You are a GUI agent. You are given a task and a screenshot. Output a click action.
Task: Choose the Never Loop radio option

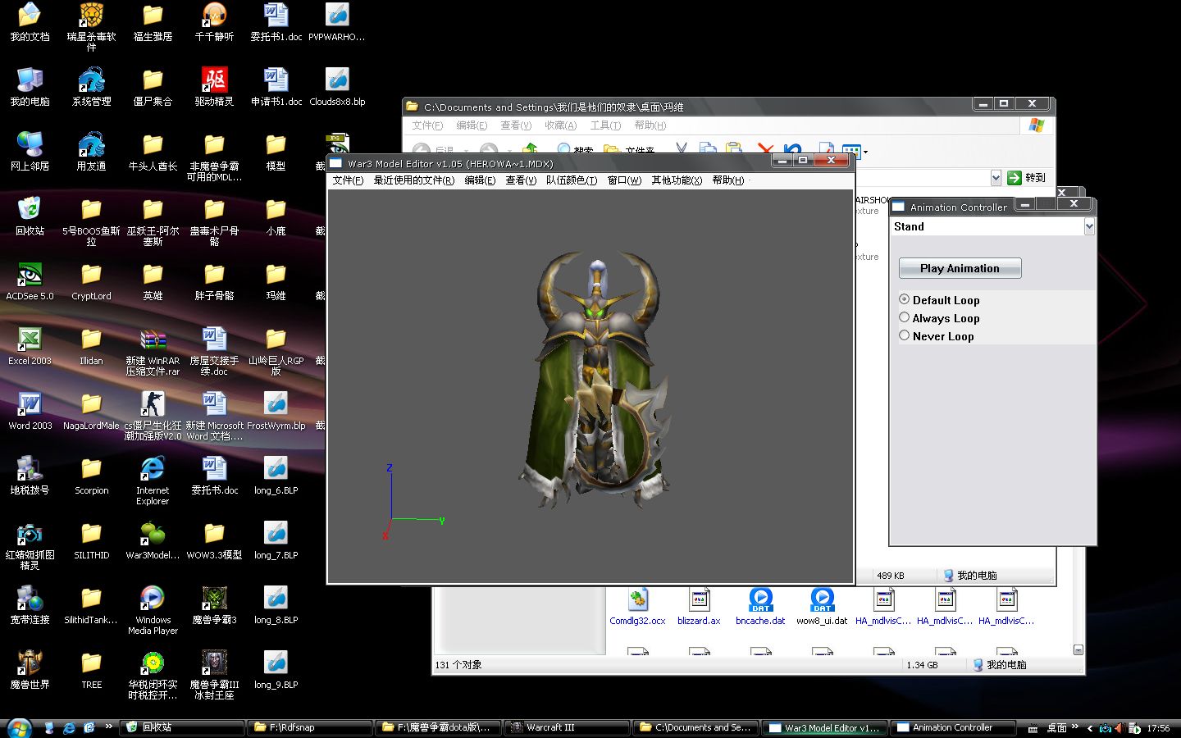[936, 336]
